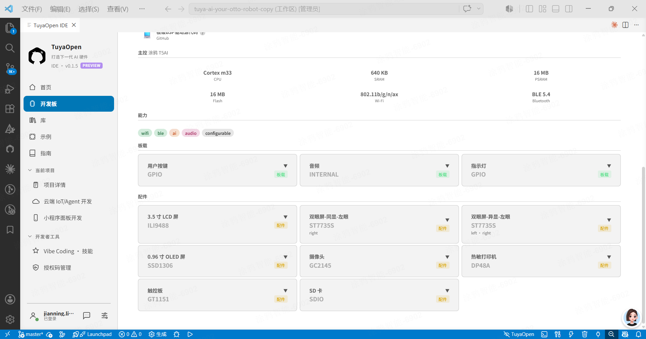Open the GitHub icon in activity bar
Image resolution: width=646 pixels, height=339 pixels.
click(x=10, y=149)
